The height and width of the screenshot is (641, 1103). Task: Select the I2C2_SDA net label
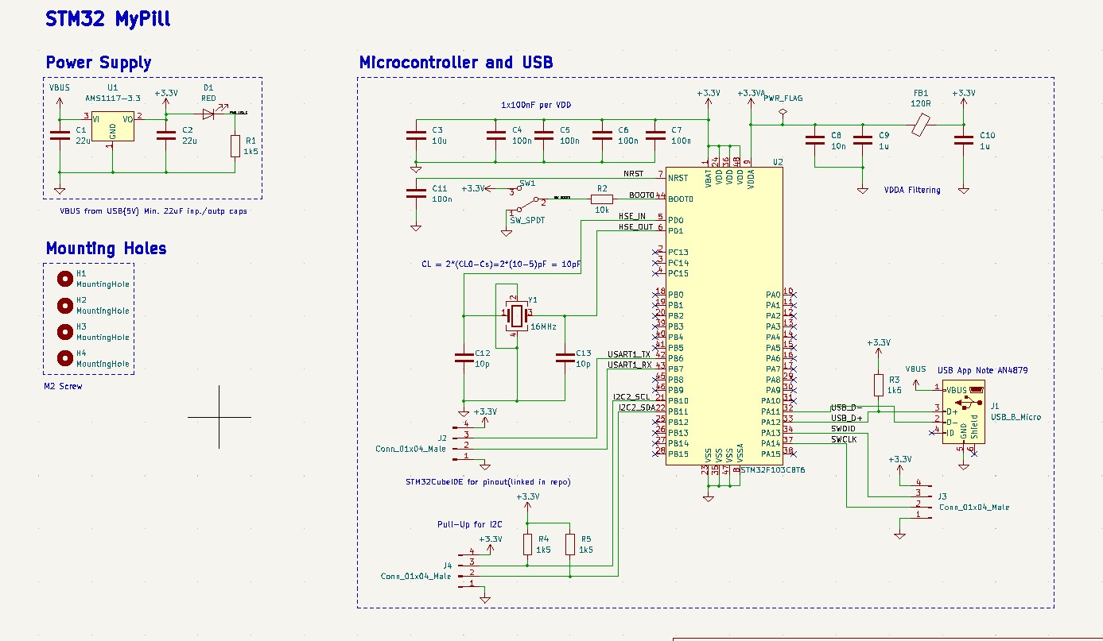pos(636,407)
